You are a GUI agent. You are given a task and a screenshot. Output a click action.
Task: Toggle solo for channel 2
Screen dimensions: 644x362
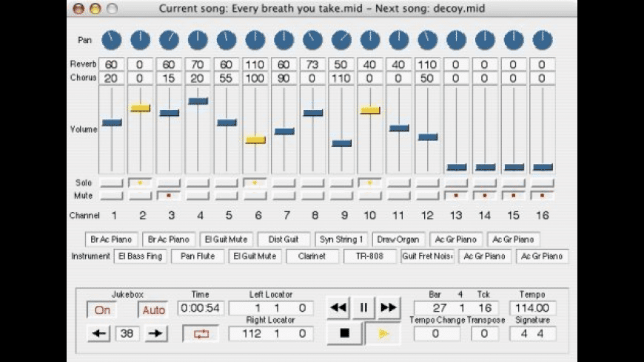[140, 182]
